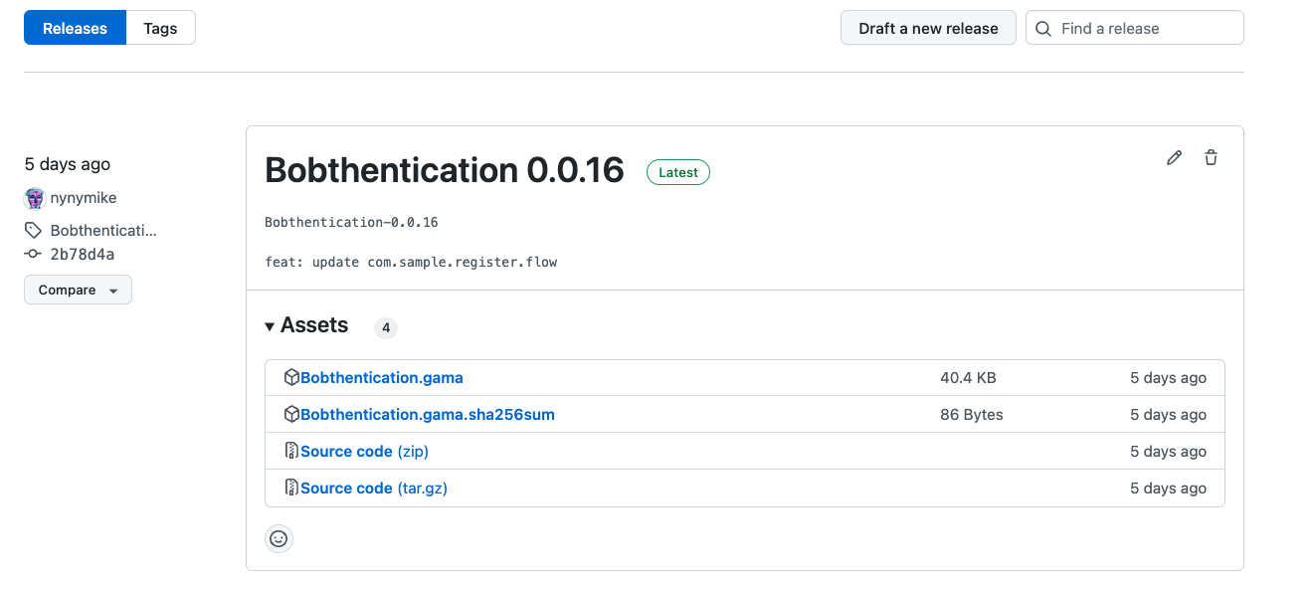Screen dimensions: 1314x591
Task: Click the smiley add reaction icon
Action: [x=279, y=538]
